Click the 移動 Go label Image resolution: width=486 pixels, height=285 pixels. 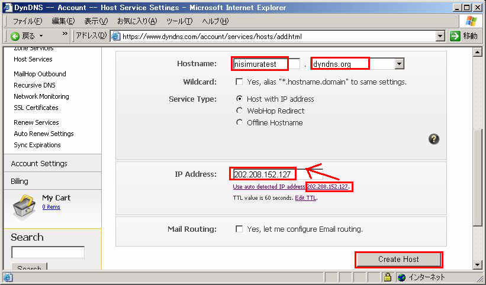pyautogui.click(x=471, y=36)
